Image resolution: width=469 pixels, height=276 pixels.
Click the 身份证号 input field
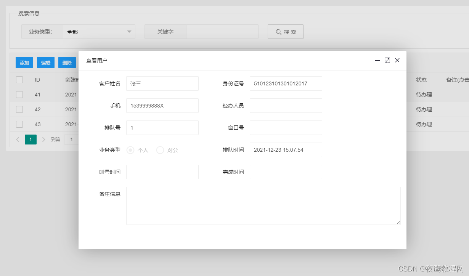point(286,83)
